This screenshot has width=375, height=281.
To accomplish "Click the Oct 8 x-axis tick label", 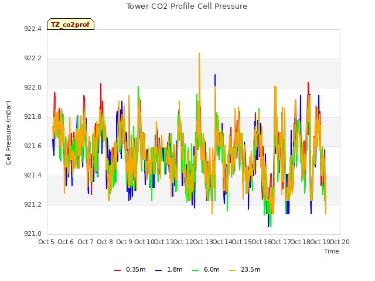I will (105, 242).
